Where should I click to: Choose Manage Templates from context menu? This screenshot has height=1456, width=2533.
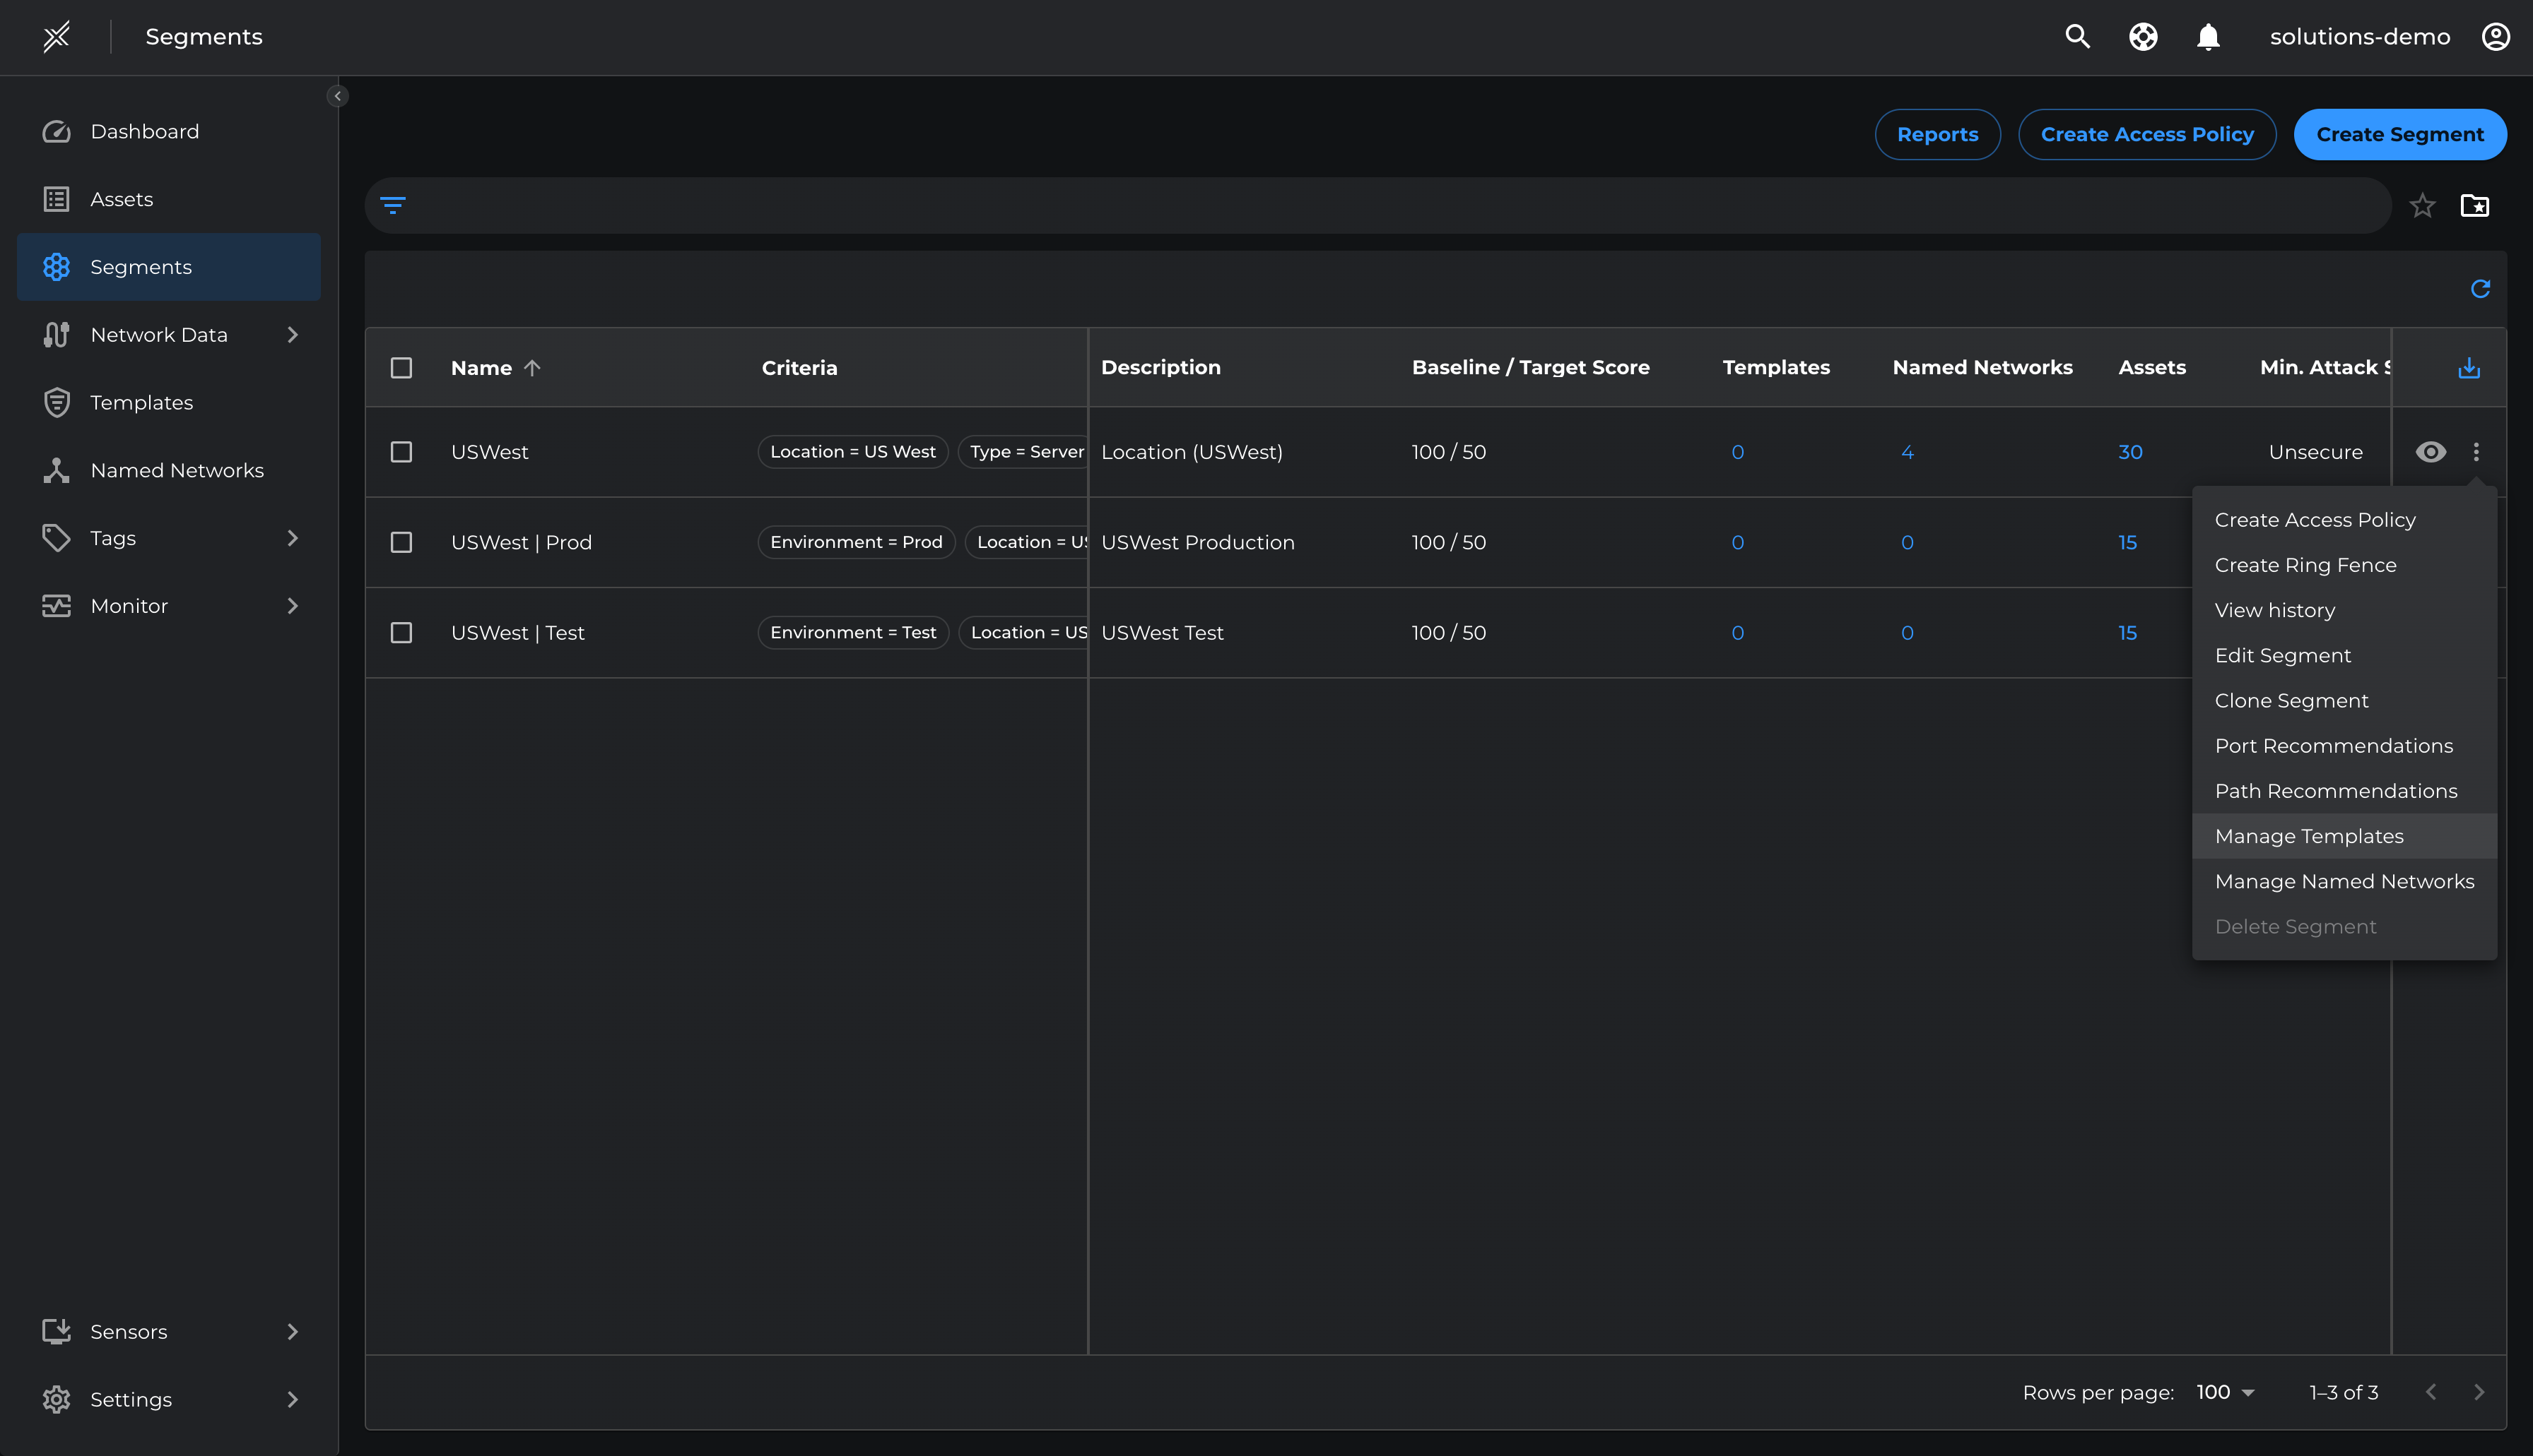(x=2309, y=836)
